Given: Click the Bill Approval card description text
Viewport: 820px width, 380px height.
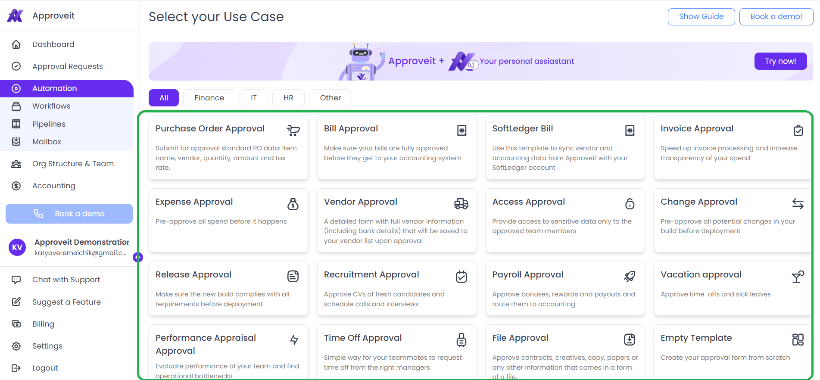Looking at the screenshot, I should coord(393,153).
